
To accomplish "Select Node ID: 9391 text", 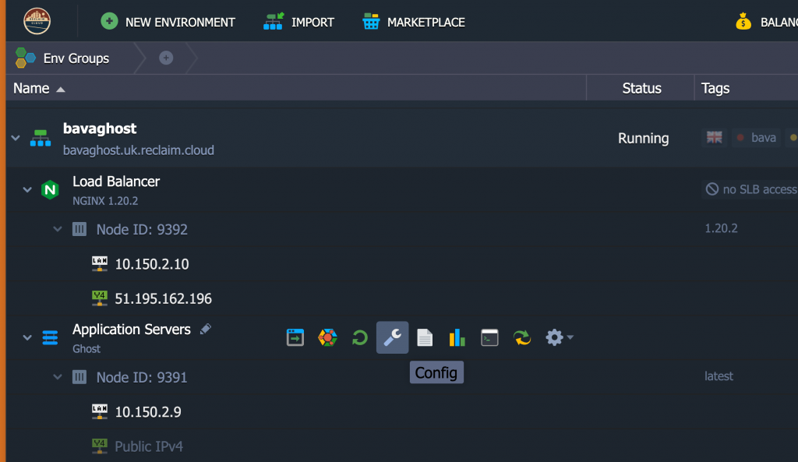I will (x=142, y=378).
